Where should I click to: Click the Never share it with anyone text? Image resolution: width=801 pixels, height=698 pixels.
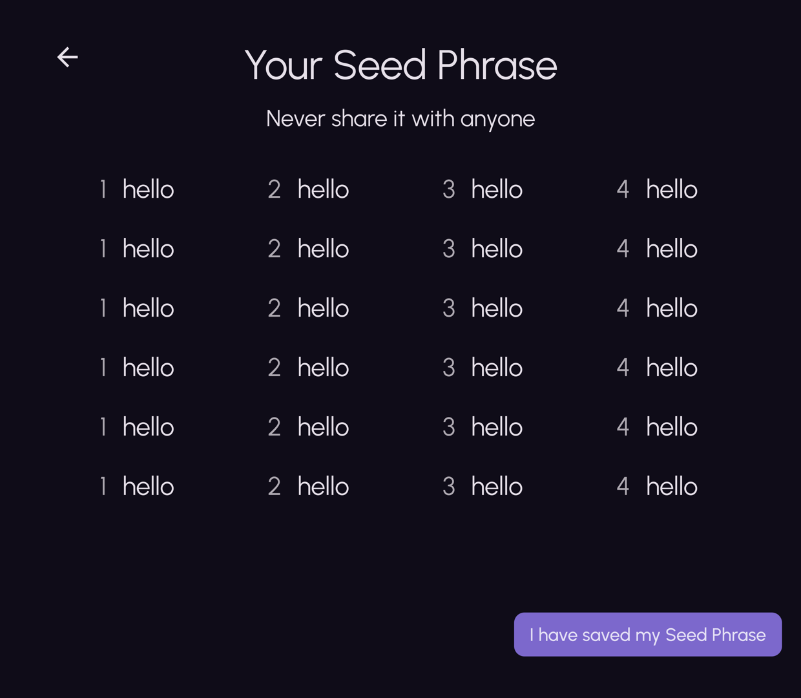tap(400, 119)
